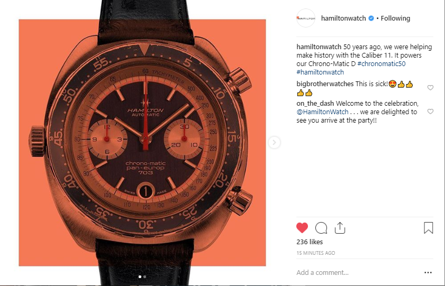Open the @HamiltonWatch mention
Image resolution: width=445 pixels, height=286 pixels.
(322, 112)
